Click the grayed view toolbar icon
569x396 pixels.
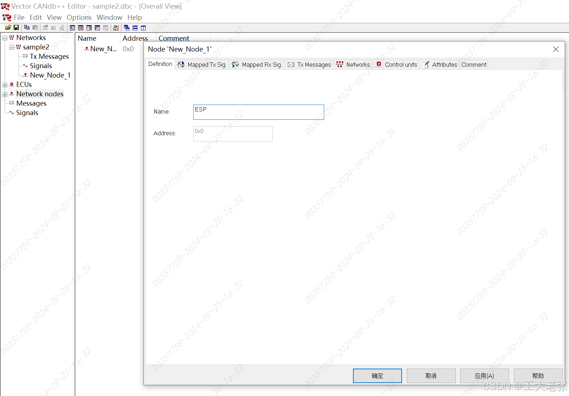pos(106,28)
